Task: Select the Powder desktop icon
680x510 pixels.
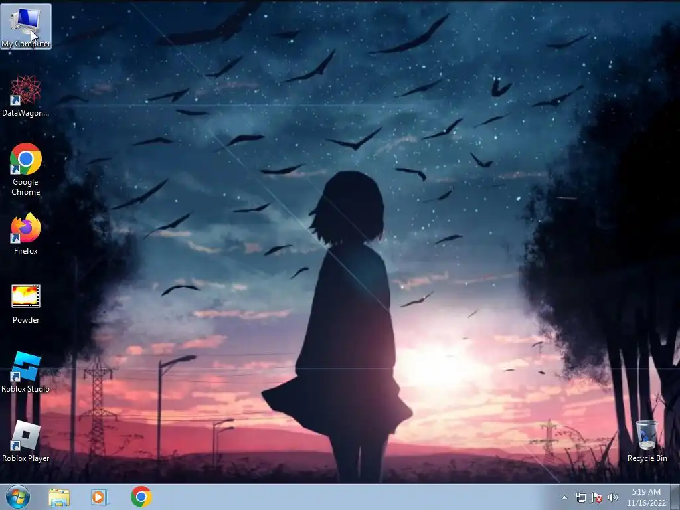Action: 26,304
